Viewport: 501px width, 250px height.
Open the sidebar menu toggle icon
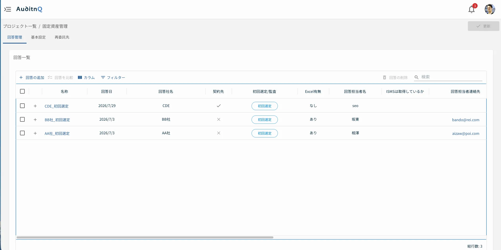pyautogui.click(x=7, y=9)
